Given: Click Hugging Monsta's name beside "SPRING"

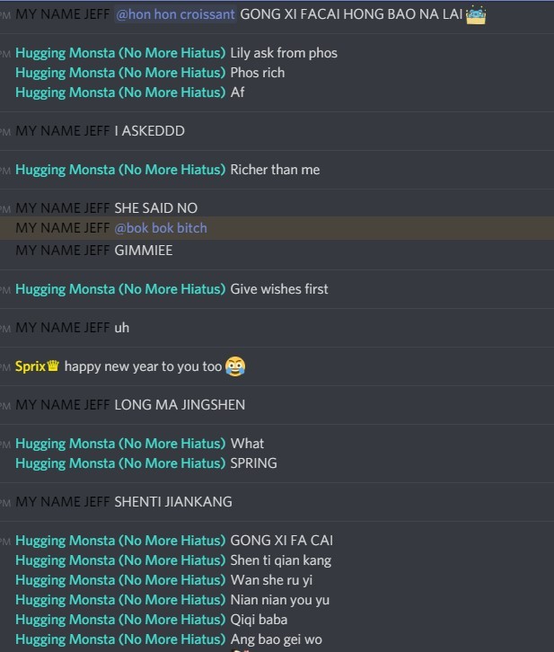Looking at the screenshot, I should tap(119, 463).
